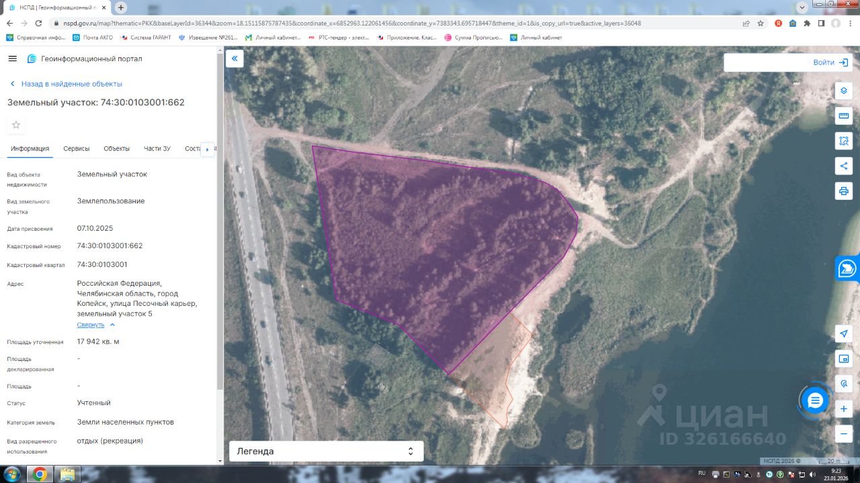The width and height of the screenshot is (860, 483).
Task: Expand the Легенда panel
Action: pyautogui.click(x=327, y=451)
